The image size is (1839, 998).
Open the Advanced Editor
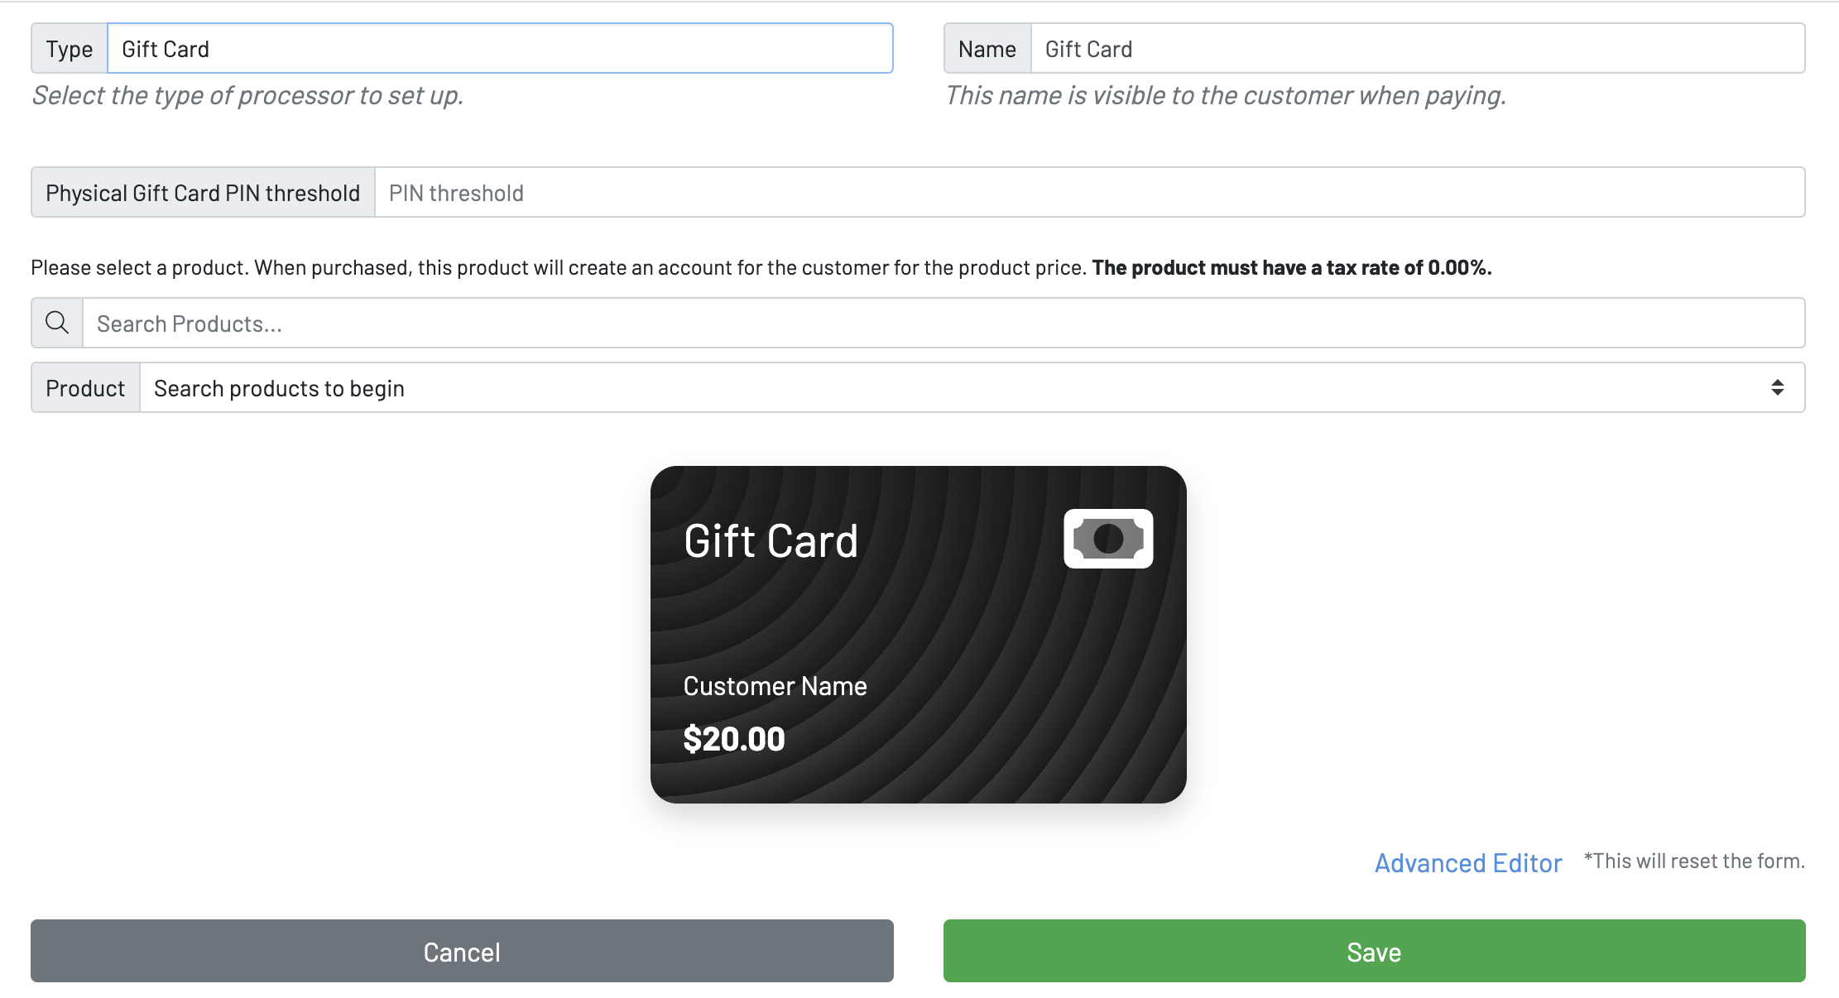1467,863
